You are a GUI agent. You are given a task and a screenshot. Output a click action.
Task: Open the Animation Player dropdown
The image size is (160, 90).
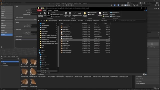point(34,34)
